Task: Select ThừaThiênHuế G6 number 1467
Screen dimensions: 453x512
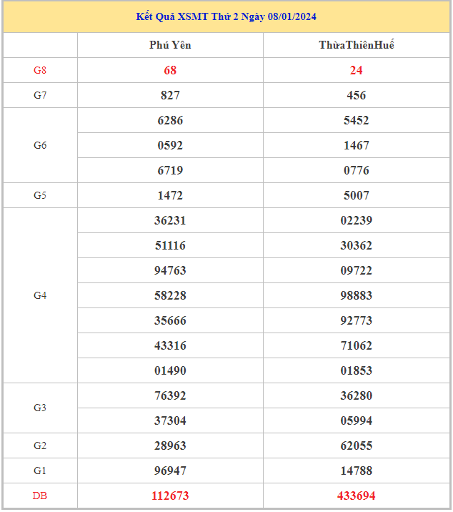Action: (x=356, y=145)
